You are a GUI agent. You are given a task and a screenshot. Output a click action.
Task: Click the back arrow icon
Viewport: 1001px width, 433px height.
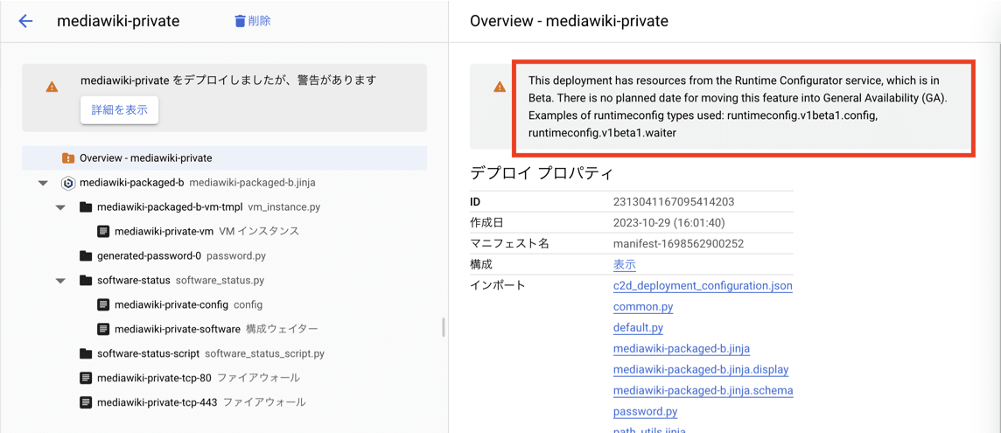click(x=25, y=21)
